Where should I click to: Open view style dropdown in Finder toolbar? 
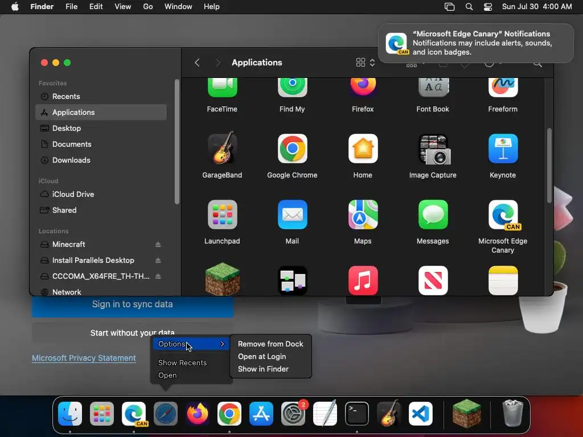point(366,63)
